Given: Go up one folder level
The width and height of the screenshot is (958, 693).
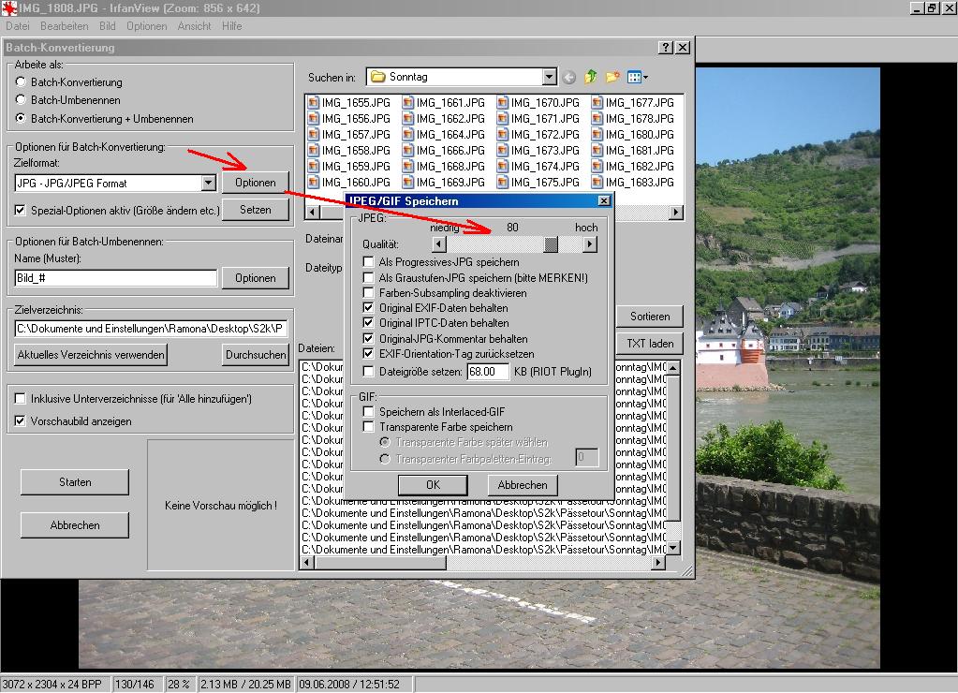Looking at the screenshot, I should pyautogui.click(x=591, y=77).
